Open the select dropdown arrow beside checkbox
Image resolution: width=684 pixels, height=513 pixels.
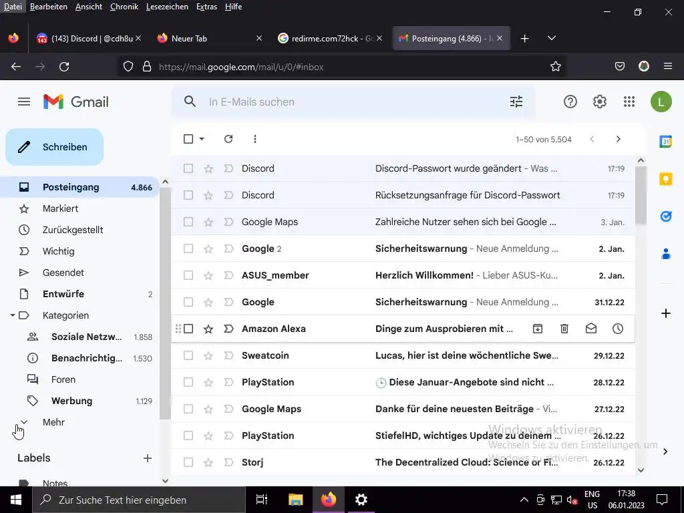202,139
